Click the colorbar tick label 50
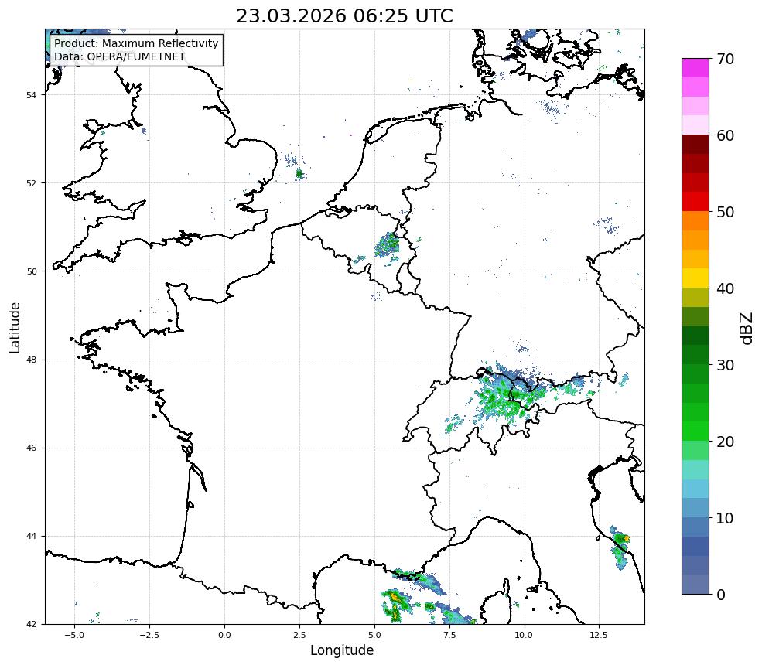762x665 pixels. pos(725,213)
